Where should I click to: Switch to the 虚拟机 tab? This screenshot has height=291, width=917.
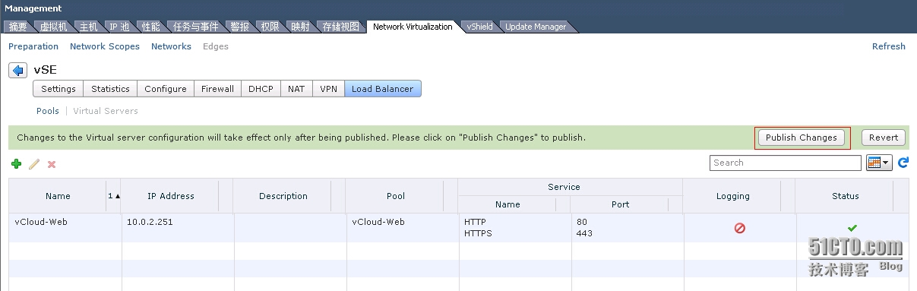53,27
